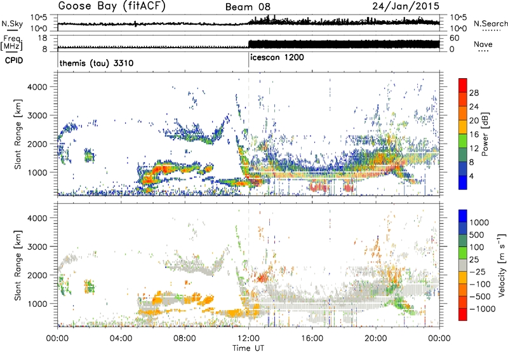The height and width of the screenshot is (352, 508).
Task: Click 'Slant Range [km]' label of power panel
Action: click(18, 134)
